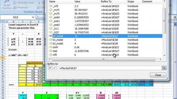Screen dimensions: 177x99
Task: Click the horizontal scroll left arrow
Action: (x=50, y=59)
